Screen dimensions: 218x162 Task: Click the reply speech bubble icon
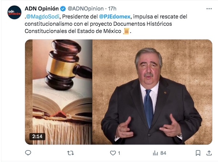[28, 153]
